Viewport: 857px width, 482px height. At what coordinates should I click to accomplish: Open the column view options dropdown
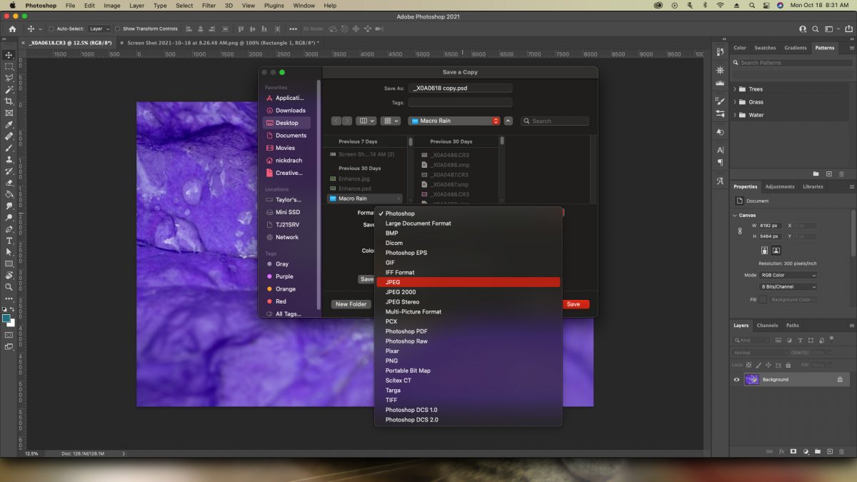[366, 121]
